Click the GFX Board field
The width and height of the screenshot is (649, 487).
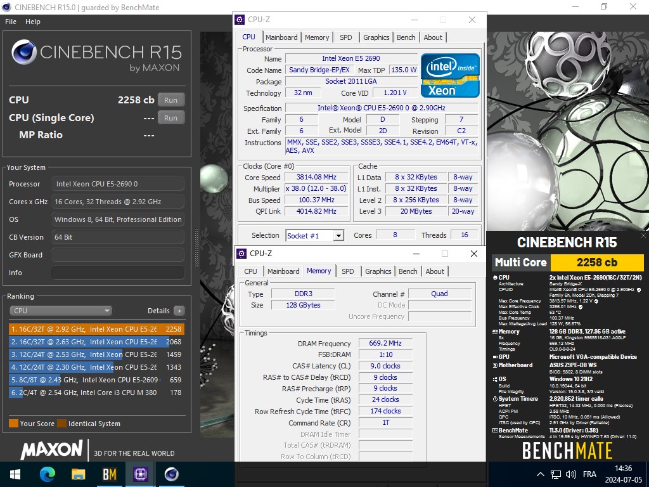[x=117, y=255]
